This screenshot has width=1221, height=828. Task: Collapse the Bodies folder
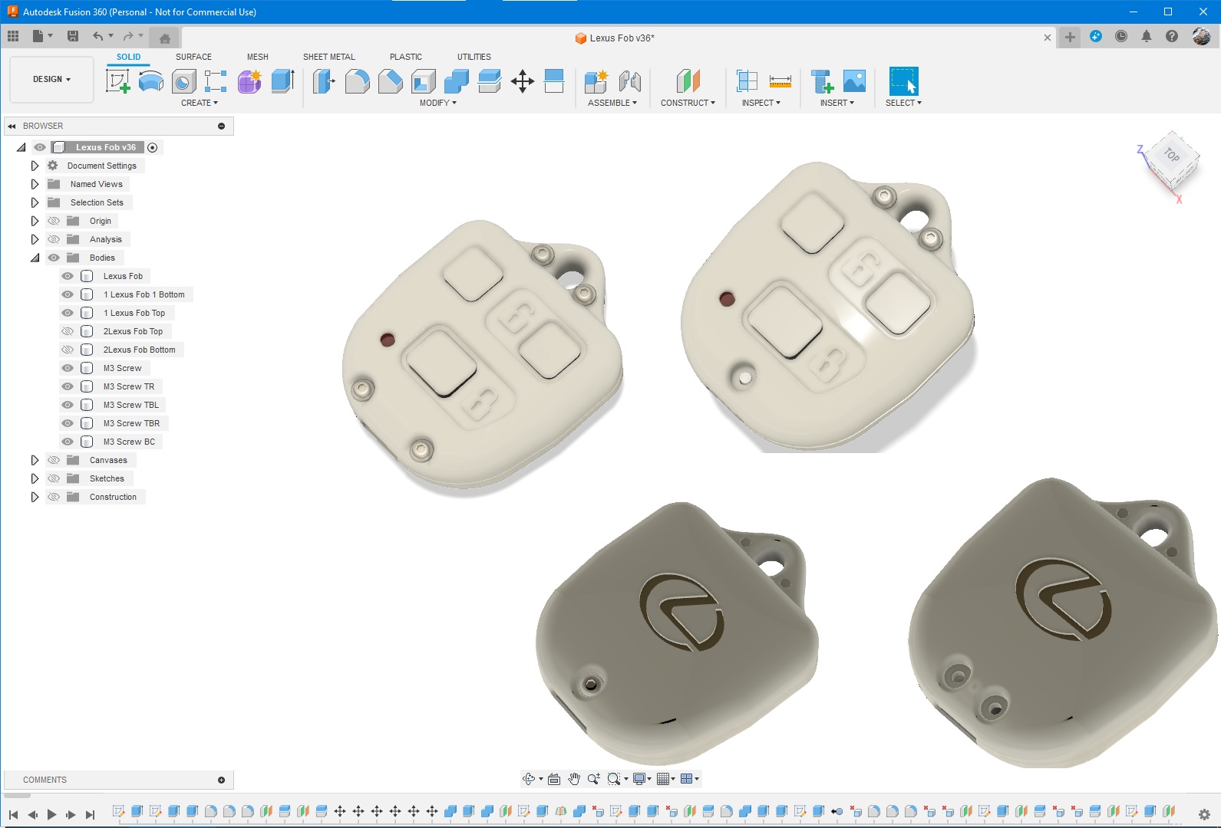(35, 258)
